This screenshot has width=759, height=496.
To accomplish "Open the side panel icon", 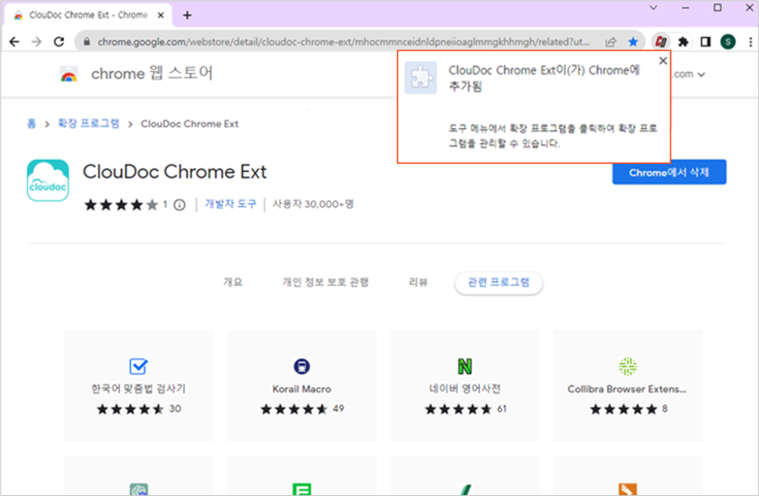I will coord(705,42).
